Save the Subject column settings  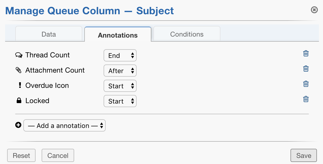303,155
